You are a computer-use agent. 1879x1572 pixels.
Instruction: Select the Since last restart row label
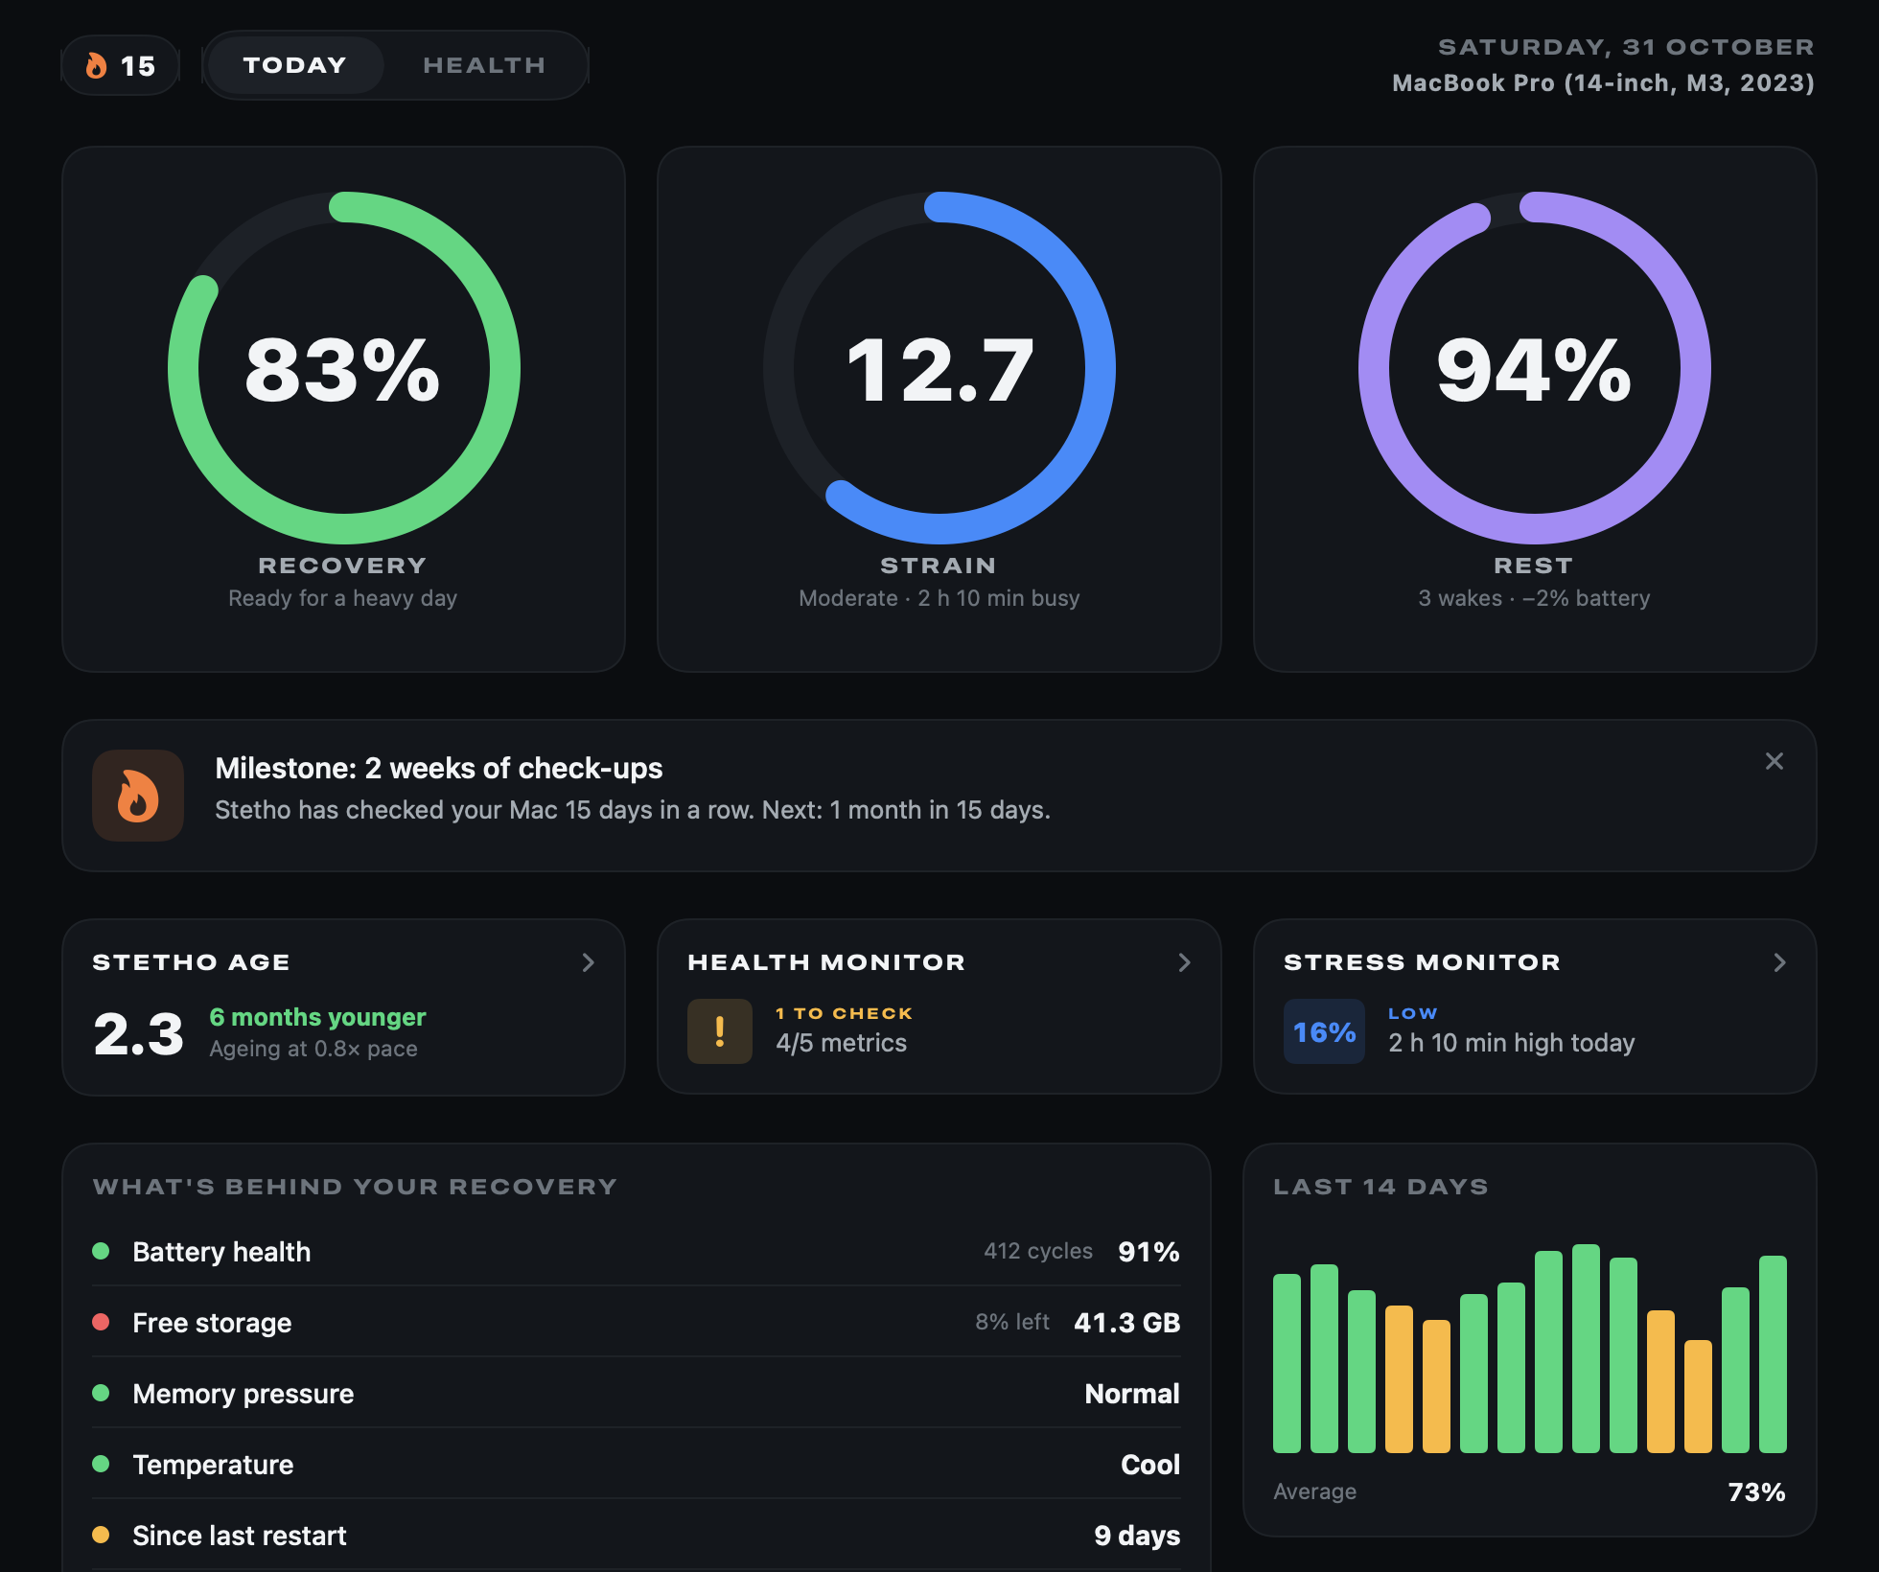pos(240,1536)
